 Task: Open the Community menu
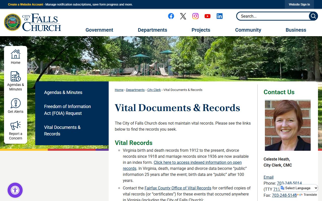click(248, 30)
